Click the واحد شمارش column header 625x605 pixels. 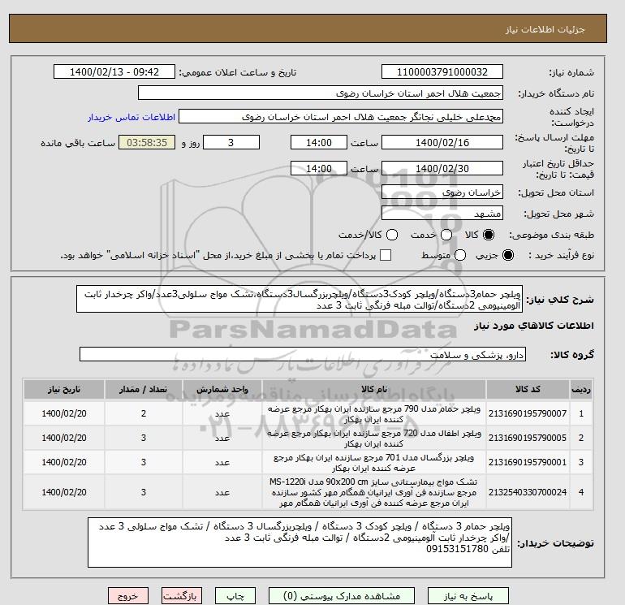click(x=222, y=389)
